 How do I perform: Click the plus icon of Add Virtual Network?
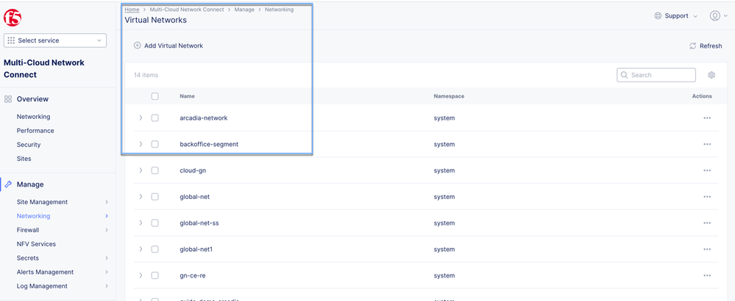138,46
